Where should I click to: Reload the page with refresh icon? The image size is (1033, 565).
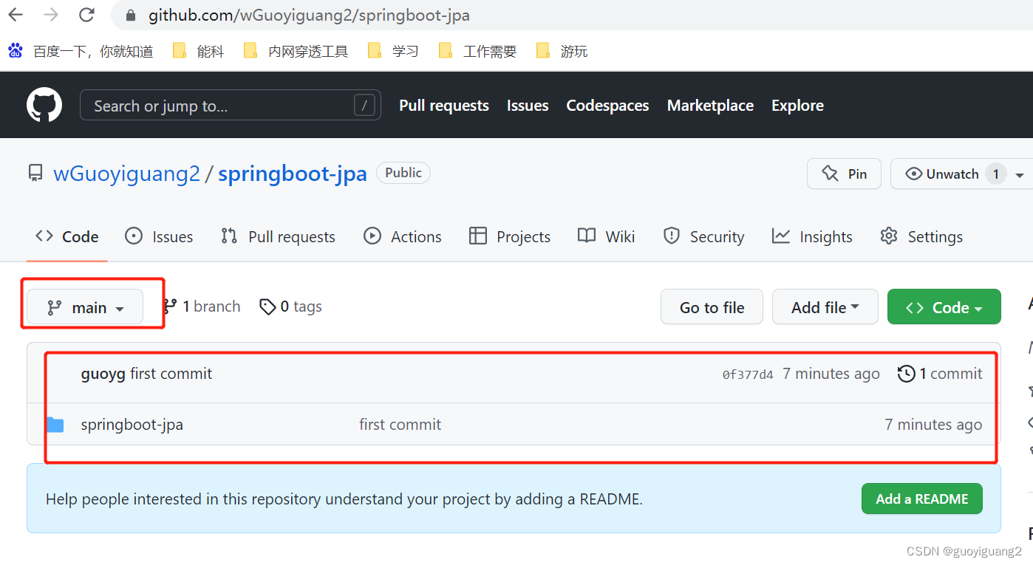86,15
